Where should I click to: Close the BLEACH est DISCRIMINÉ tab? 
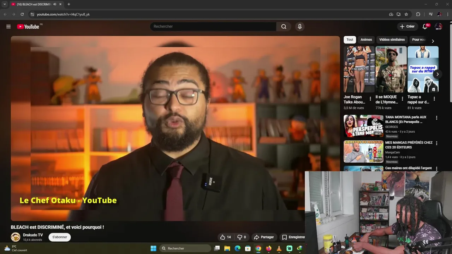pyautogui.click(x=60, y=4)
